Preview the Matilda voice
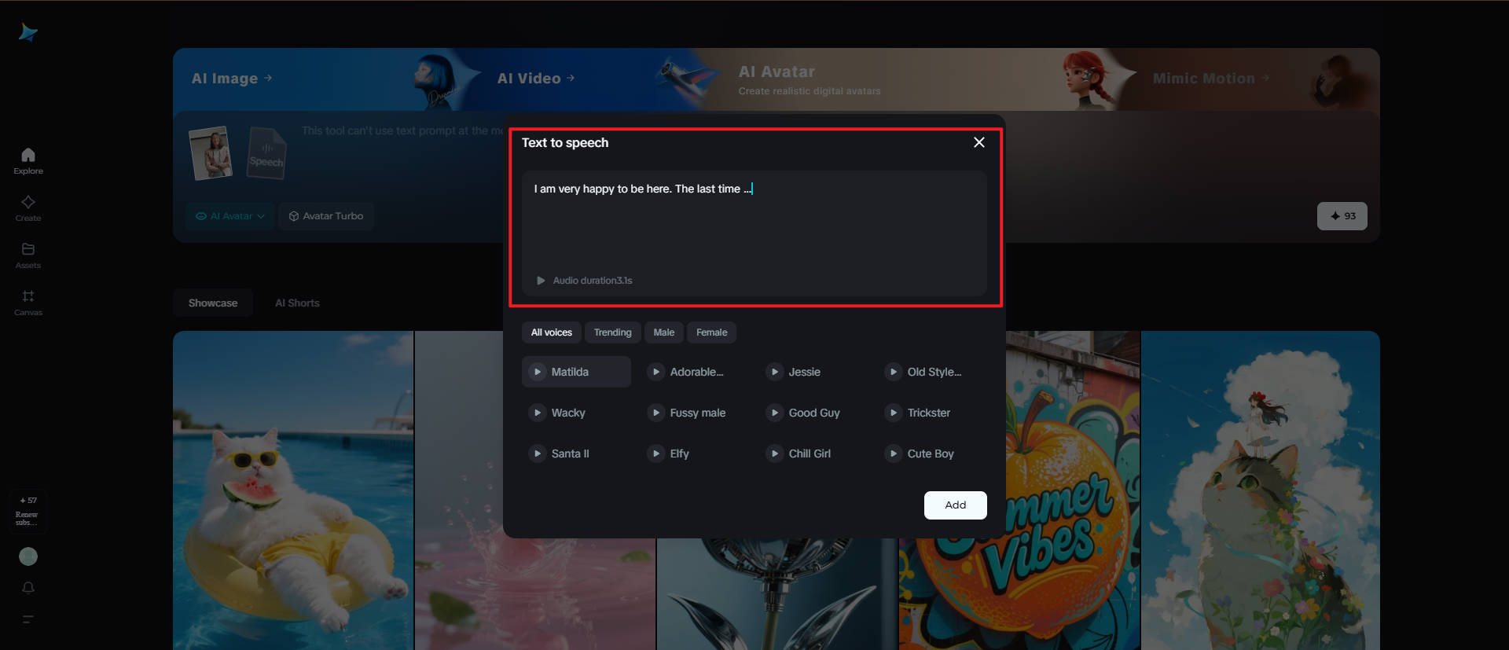The width and height of the screenshot is (1509, 650). click(538, 372)
